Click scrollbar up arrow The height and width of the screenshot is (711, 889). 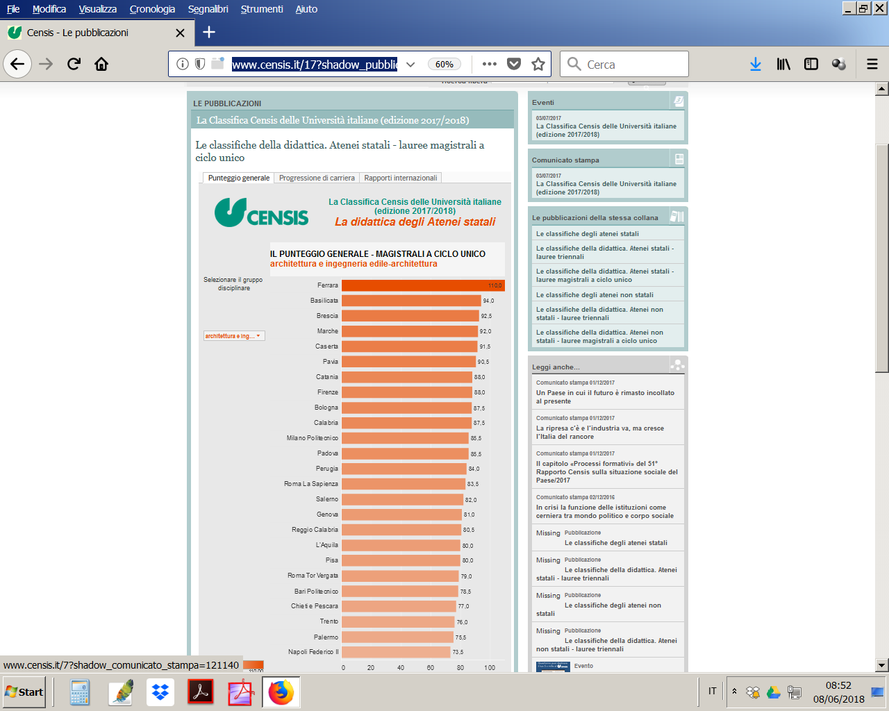click(x=882, y=89)
